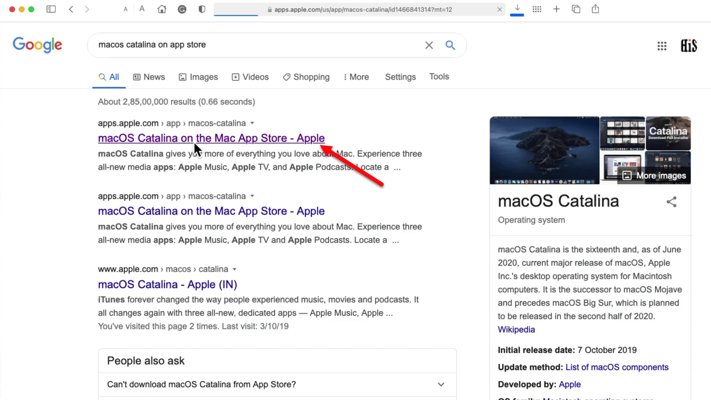Click More images button
The image size is (711, 400).
tap(654, 176)
